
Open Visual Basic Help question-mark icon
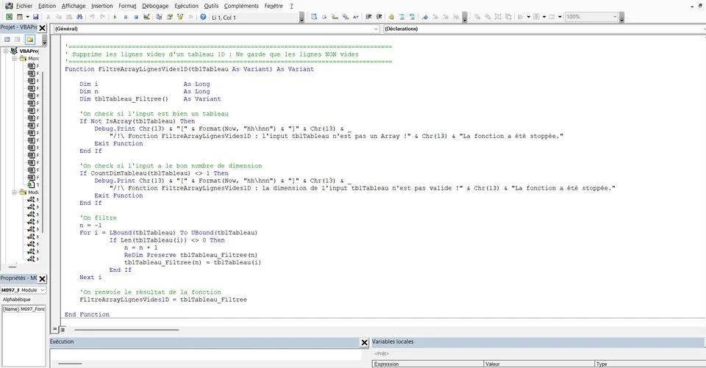(x=203, y=17)
